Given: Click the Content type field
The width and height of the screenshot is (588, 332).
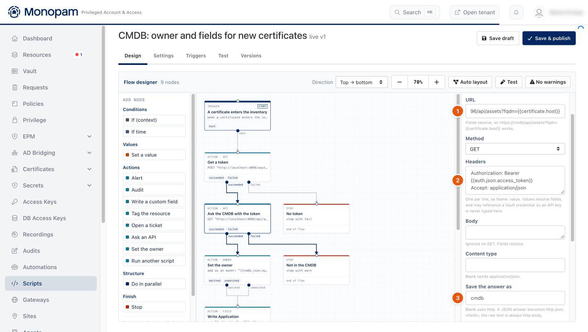Looking at the screenshot, I should point(515,265).
